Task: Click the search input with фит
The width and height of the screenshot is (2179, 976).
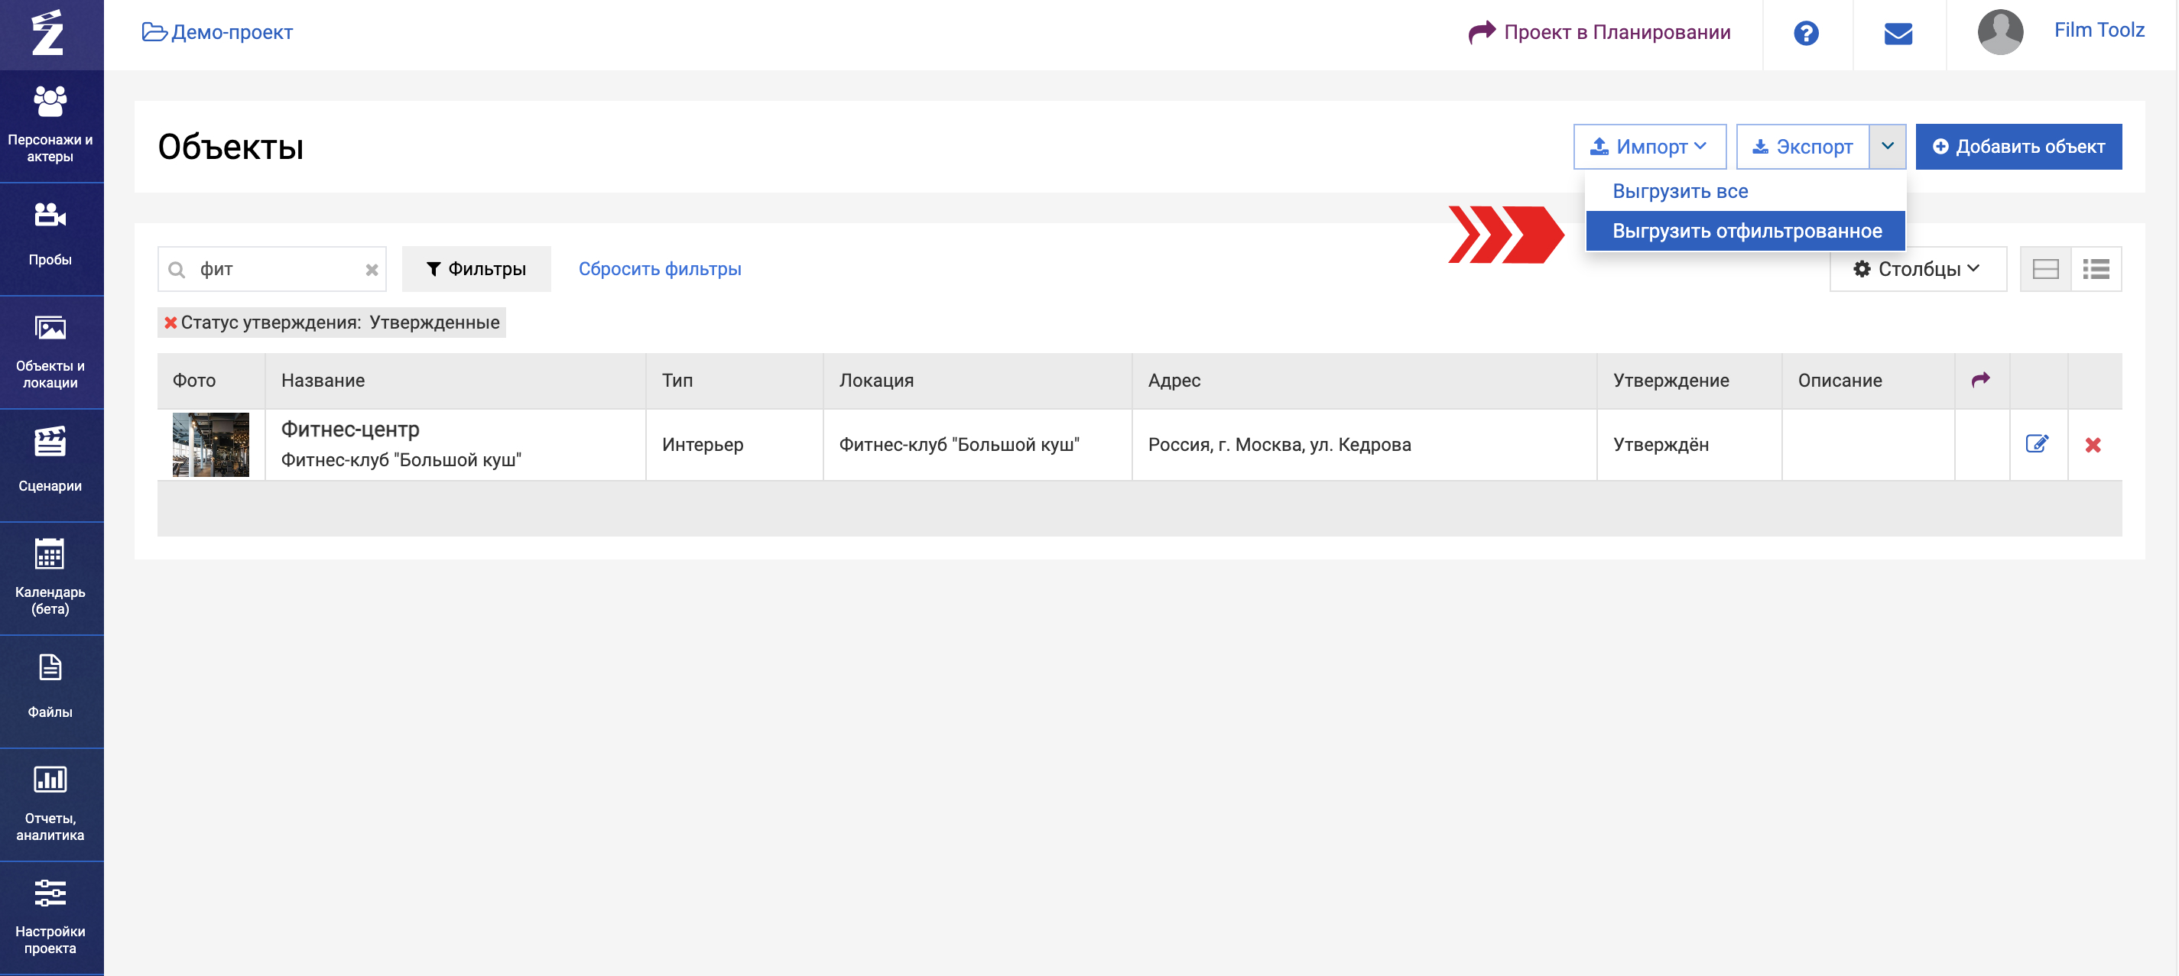Action: [x=271, y=269]
